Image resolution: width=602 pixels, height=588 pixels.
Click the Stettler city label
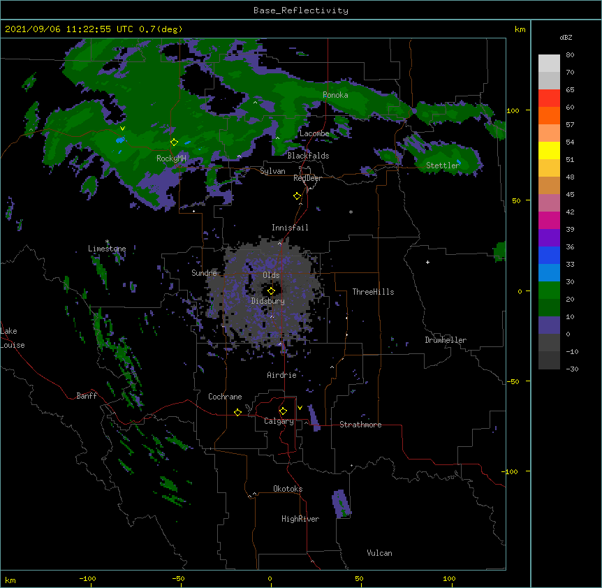[x=443, y=166]
